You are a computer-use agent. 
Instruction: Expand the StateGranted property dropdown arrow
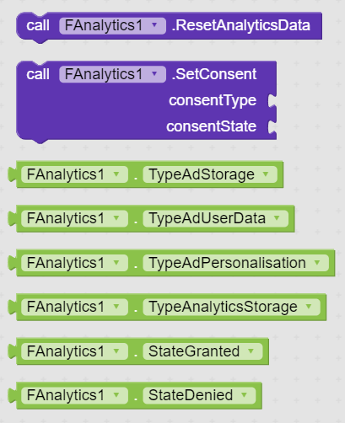pos(251,351)
